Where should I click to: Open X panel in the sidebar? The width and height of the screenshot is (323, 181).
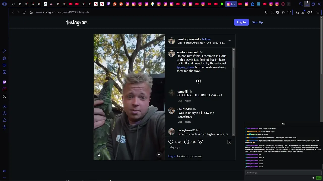(4, 96)
